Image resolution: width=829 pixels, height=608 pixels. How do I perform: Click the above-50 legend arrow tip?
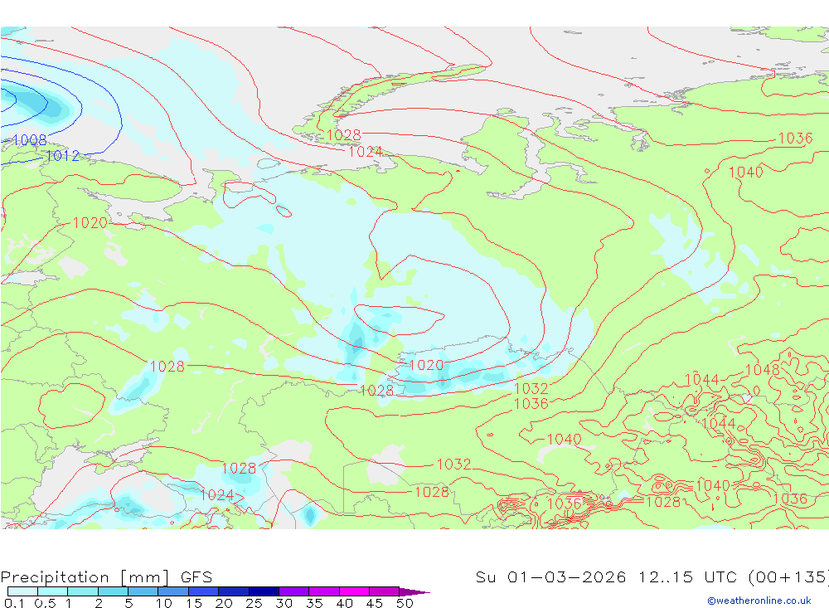point(415,592)
